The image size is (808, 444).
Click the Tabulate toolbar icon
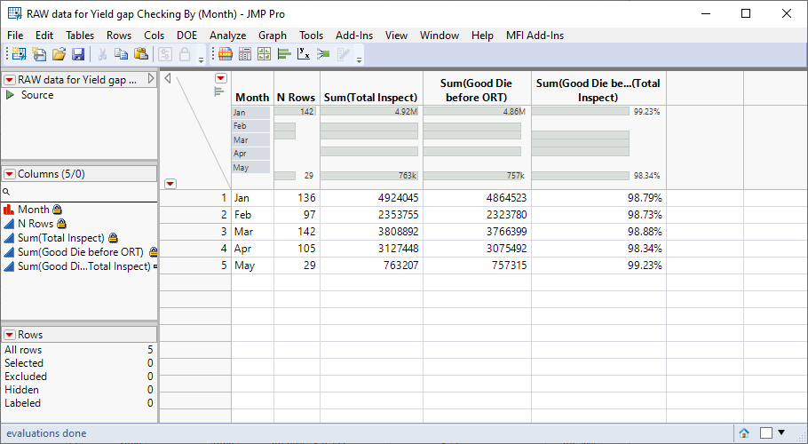click(x=245, y=54)
